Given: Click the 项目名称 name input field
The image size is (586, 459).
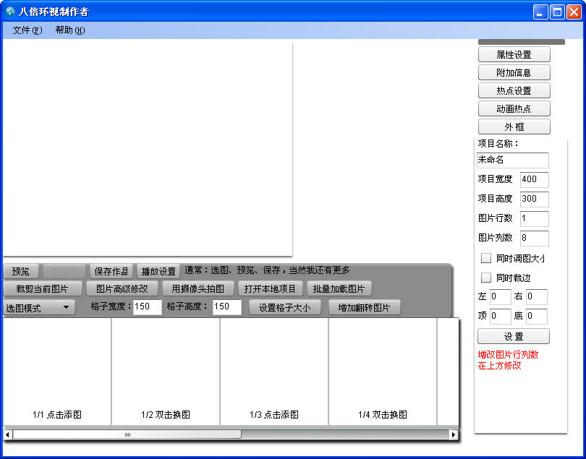Looking at the screenshot, I should point(513,160).
